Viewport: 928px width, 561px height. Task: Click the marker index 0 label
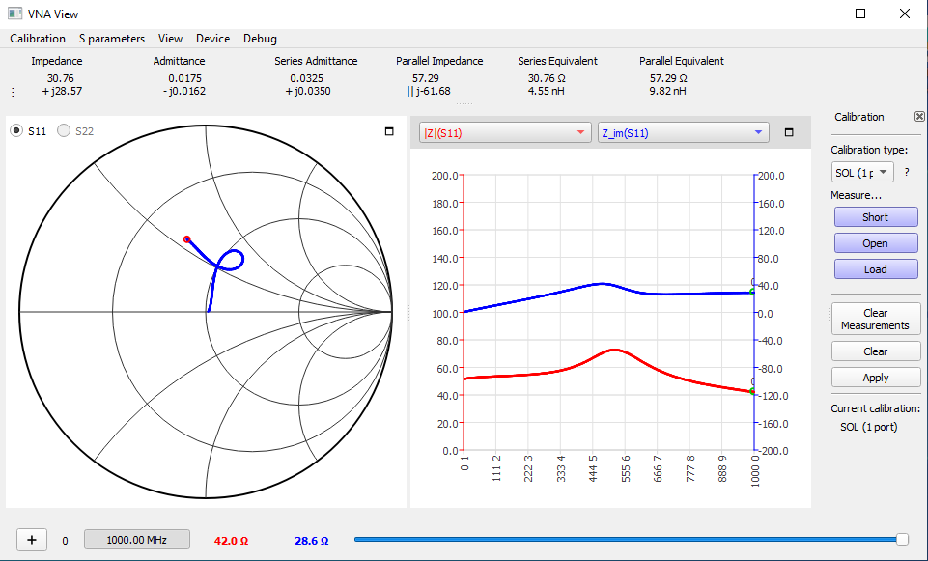coord(65,541)
